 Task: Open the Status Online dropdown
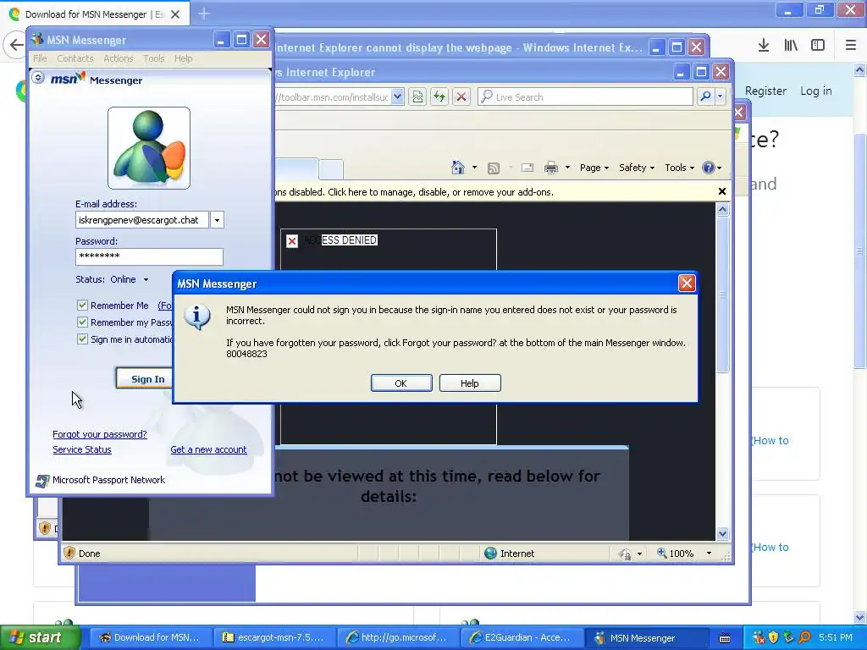146,279
